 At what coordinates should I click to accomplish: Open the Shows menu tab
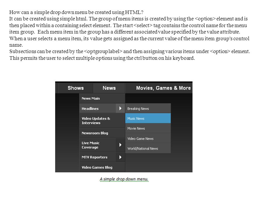coord(76,88)
